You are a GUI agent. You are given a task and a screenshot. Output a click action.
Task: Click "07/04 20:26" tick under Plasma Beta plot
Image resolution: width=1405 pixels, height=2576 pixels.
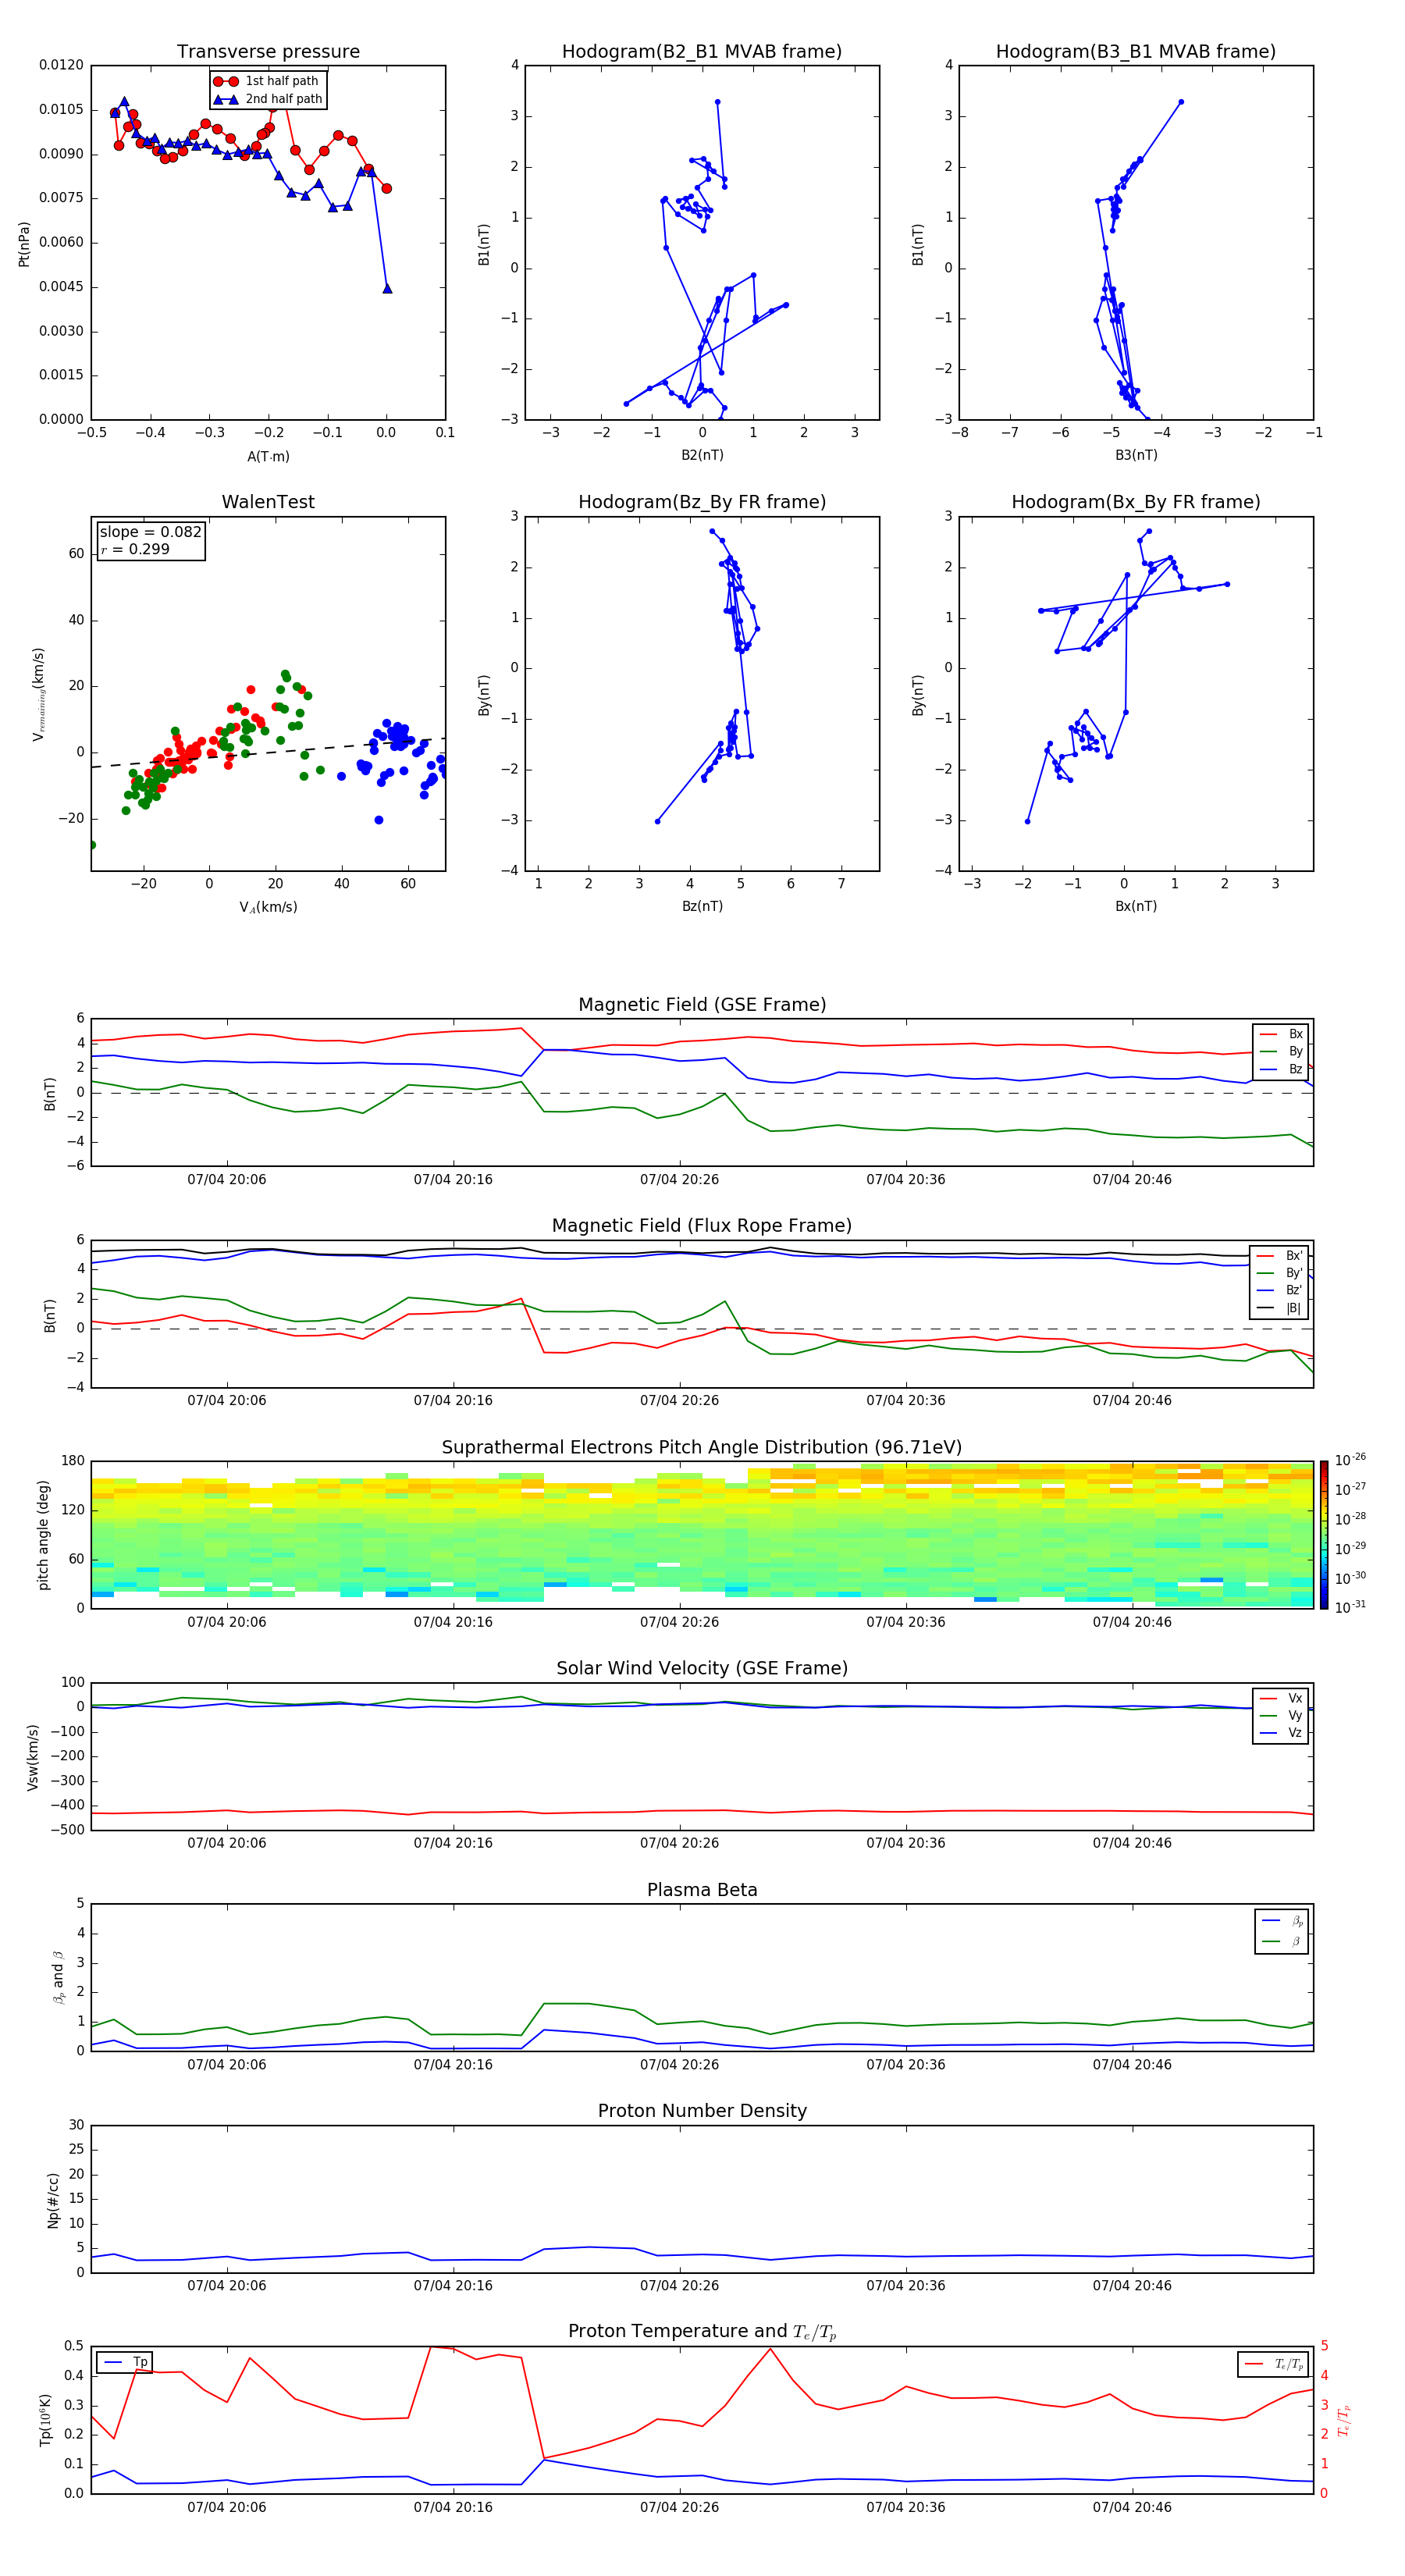(680, 2064)
